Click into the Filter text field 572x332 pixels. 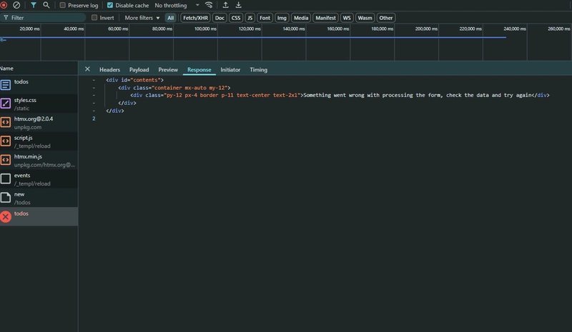pyautogui.click(x=44, y=18)
